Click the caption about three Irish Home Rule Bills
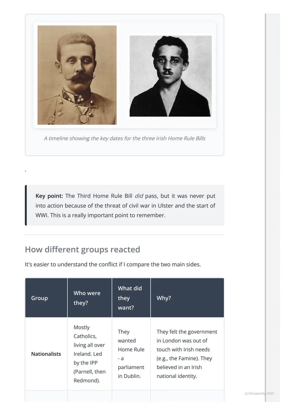 pyautogui.click(x=125, y=138)
